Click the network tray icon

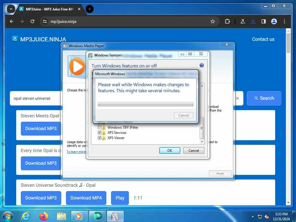tap(260, 217)
